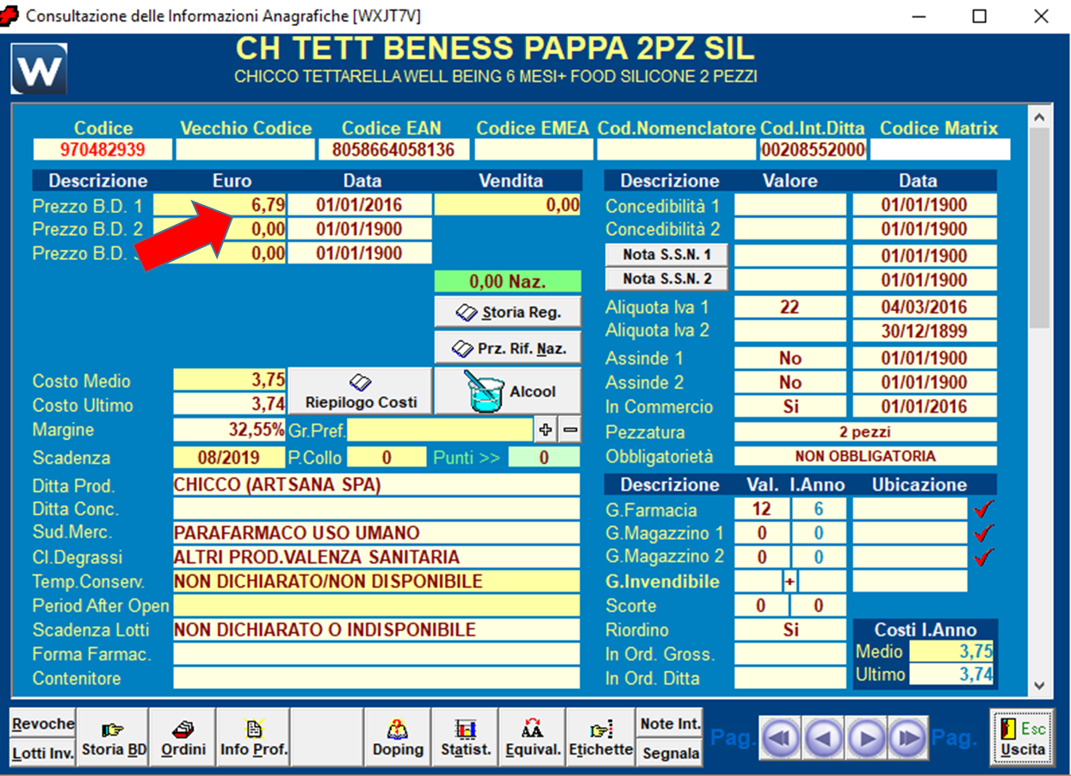Exit with the Esc Uscita button
This screenshot has width=1071, height=776.
1021,738
